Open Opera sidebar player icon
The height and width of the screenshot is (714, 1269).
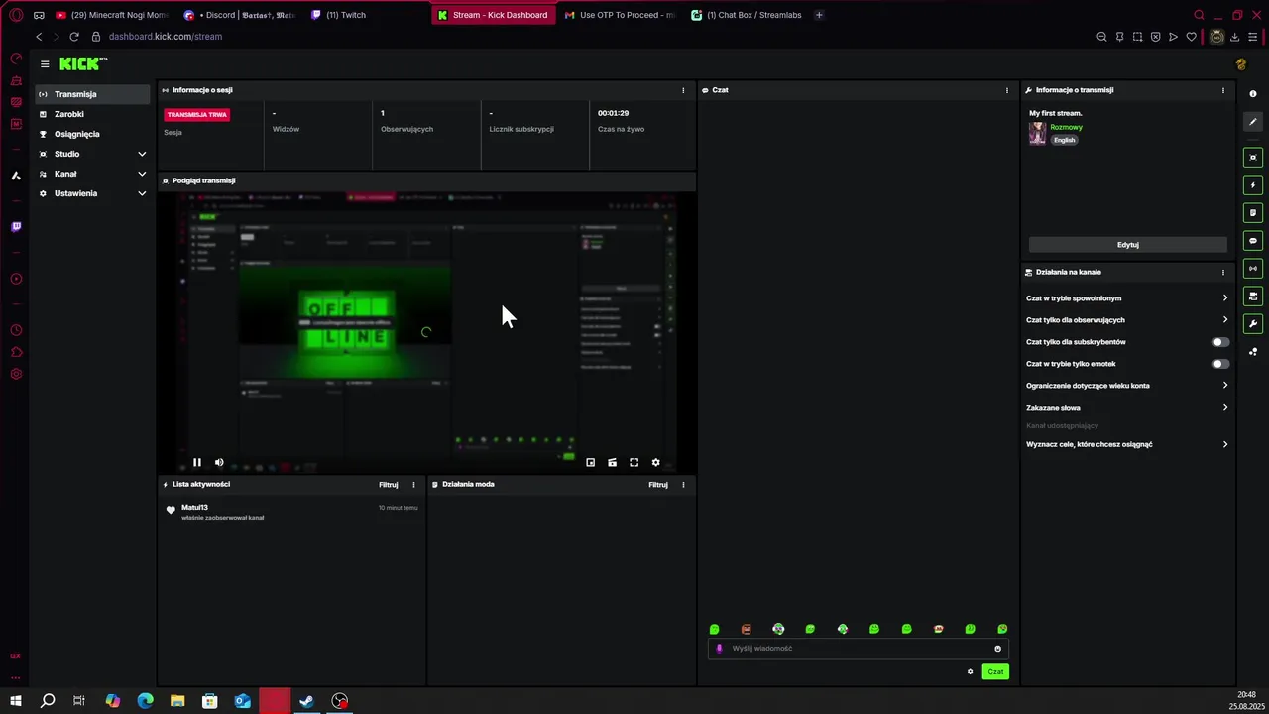(16, 279)
